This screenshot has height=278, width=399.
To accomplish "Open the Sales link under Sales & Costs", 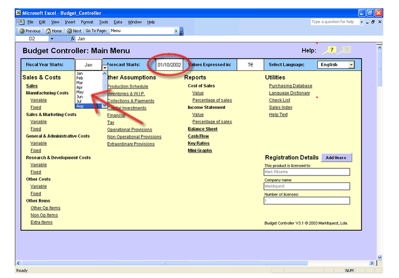I will click(x=32, y=86).
